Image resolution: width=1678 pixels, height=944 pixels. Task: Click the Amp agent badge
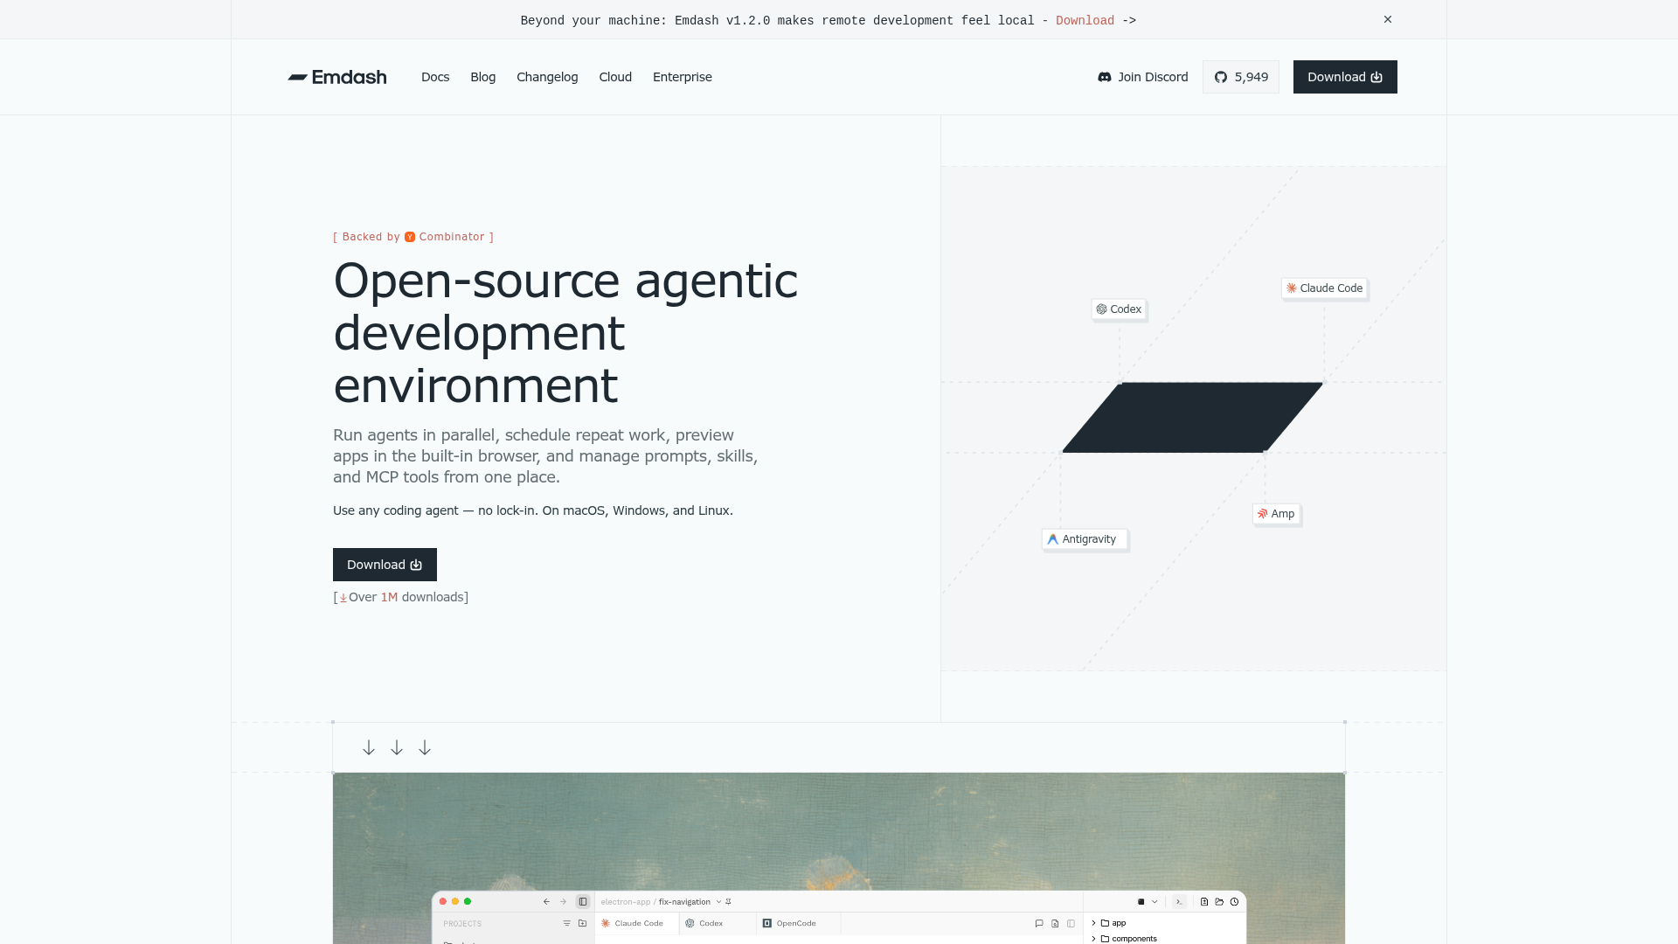1276,514
